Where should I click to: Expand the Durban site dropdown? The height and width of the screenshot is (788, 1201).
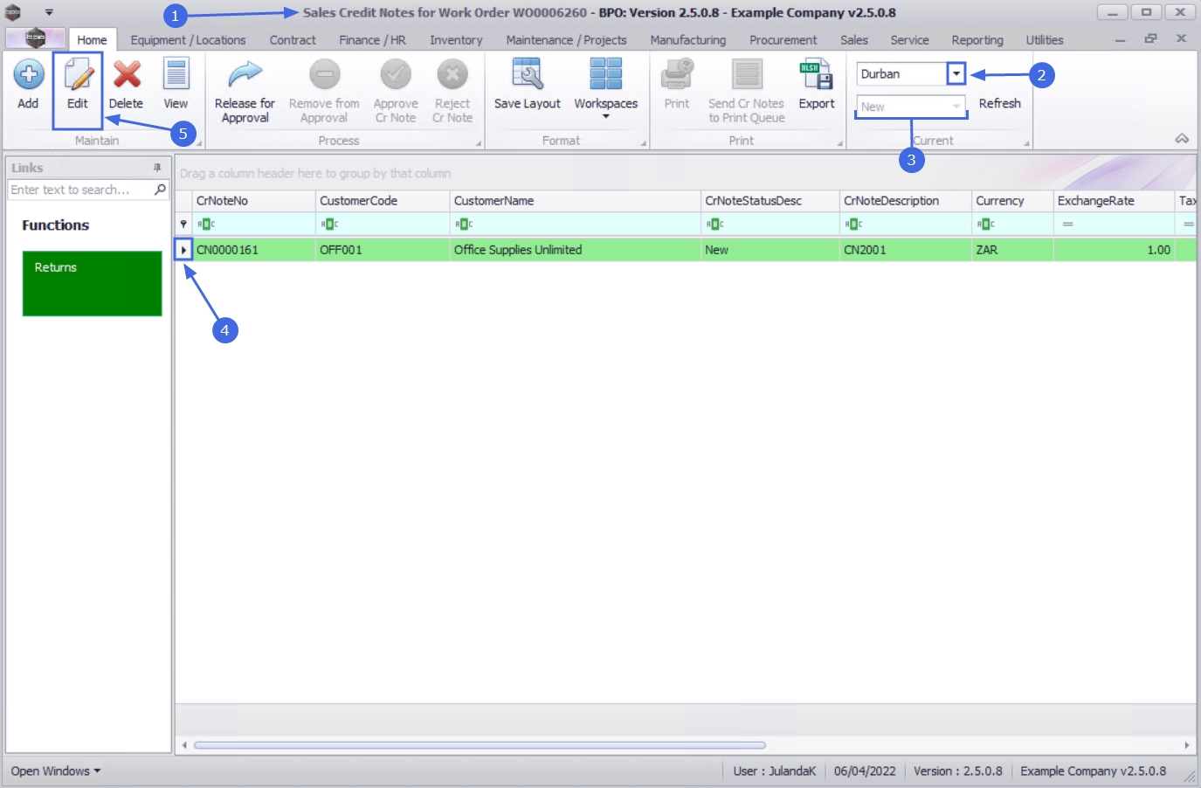click(x=956, y=74)
